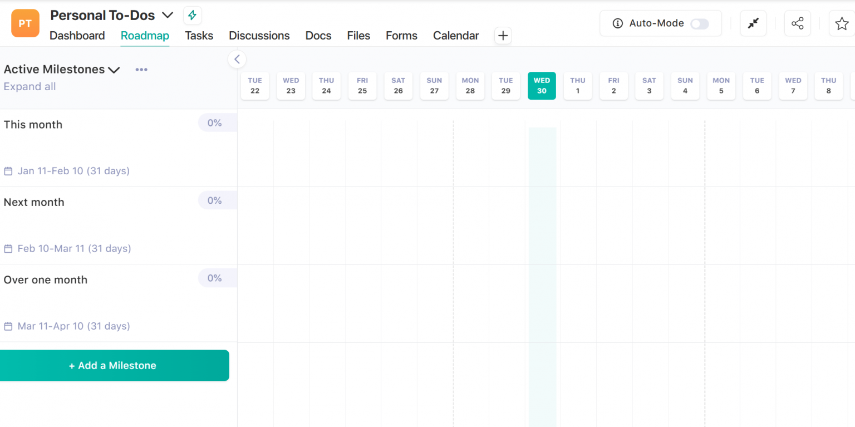This screenshot has height=427, width=855.
Task: Collapse the milestones sidebar with the chevron
Action: click(x=237, y=59)
